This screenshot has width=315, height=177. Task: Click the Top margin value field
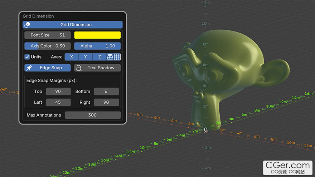pos(58,92)
